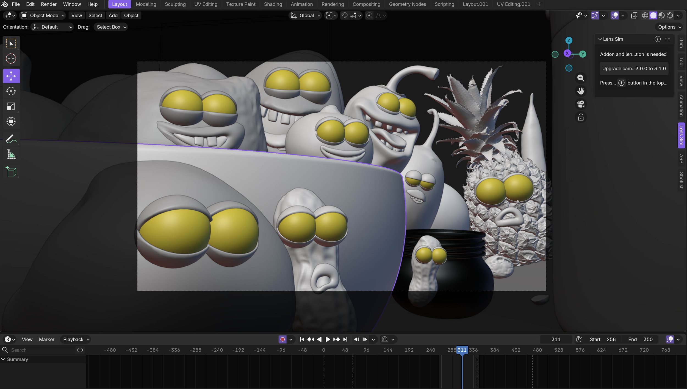Open the Select Box drag dropdown
This screenshot has height=389, width=687.
point(111,27)
